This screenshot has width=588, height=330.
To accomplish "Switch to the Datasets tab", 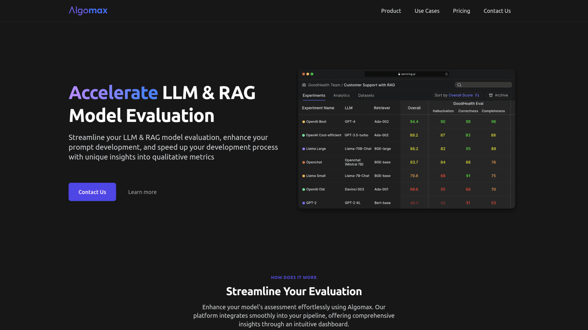I will click(366, 95).
